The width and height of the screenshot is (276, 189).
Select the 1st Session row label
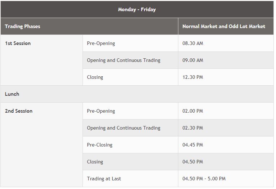[18, 43]
